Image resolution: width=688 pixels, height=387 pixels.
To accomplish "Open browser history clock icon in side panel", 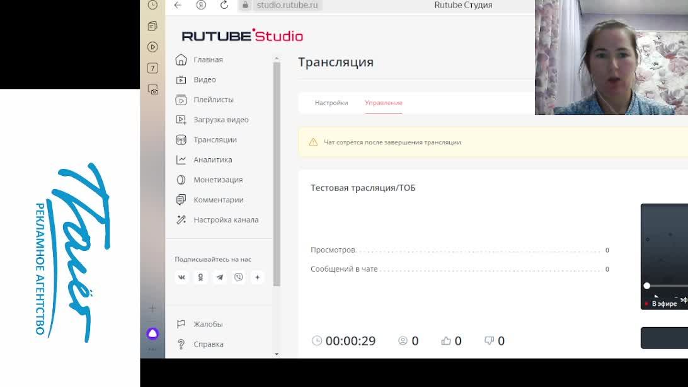I will (152, 5).
